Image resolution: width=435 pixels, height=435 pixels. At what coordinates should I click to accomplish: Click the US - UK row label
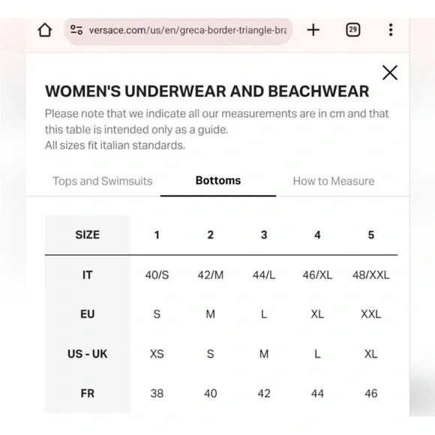(x=88, y=354)
